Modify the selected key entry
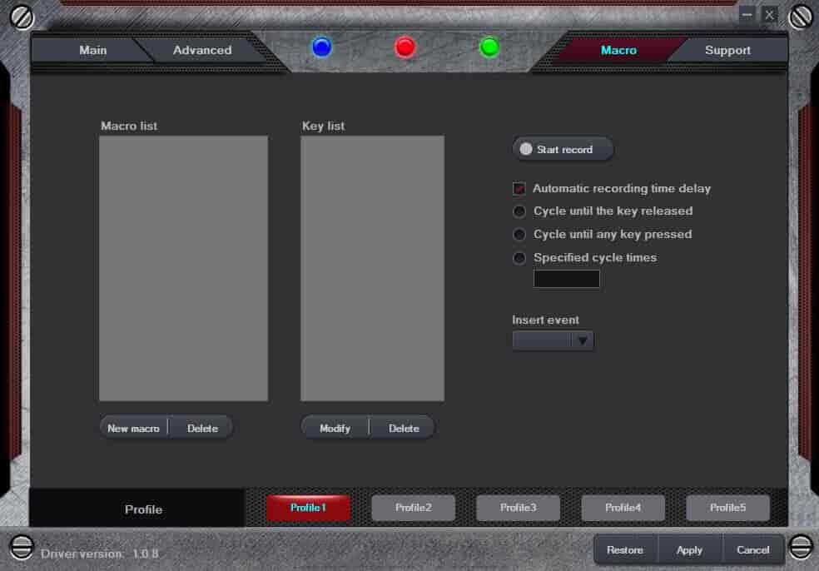The height and width of the screenshot is (571, 819). tap(335, 429)
